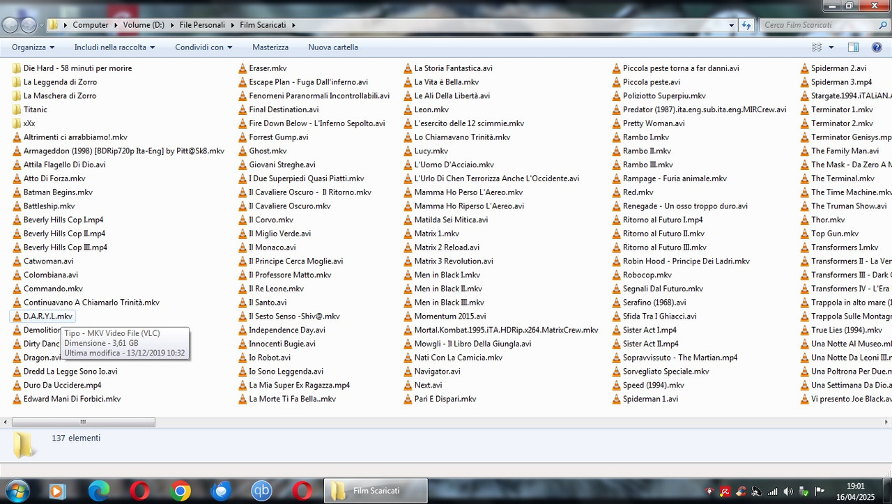The height and width of the screenshot is (504, 892).
Task: Click the VLC icon of Catwoman.avi
Action: pos(17,261)
